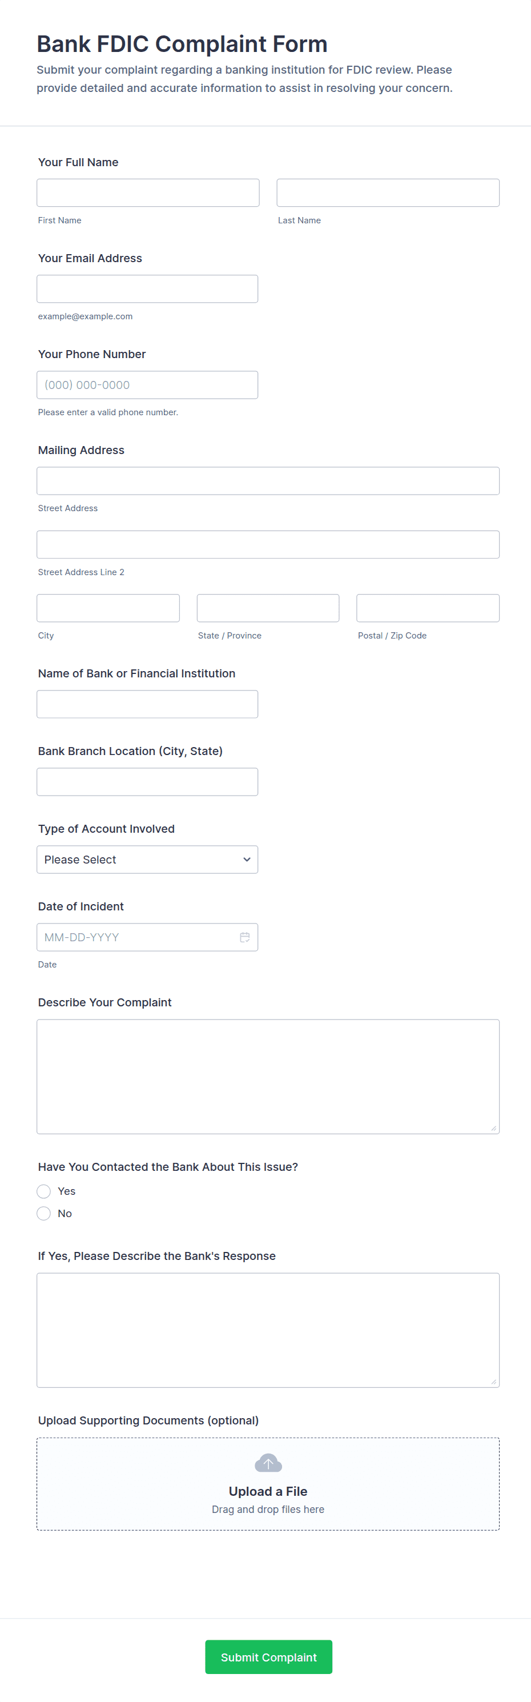The height and width of the screenshot is (1702, 531).
Task: Focus the Street Address field
Action: point(267,480)
